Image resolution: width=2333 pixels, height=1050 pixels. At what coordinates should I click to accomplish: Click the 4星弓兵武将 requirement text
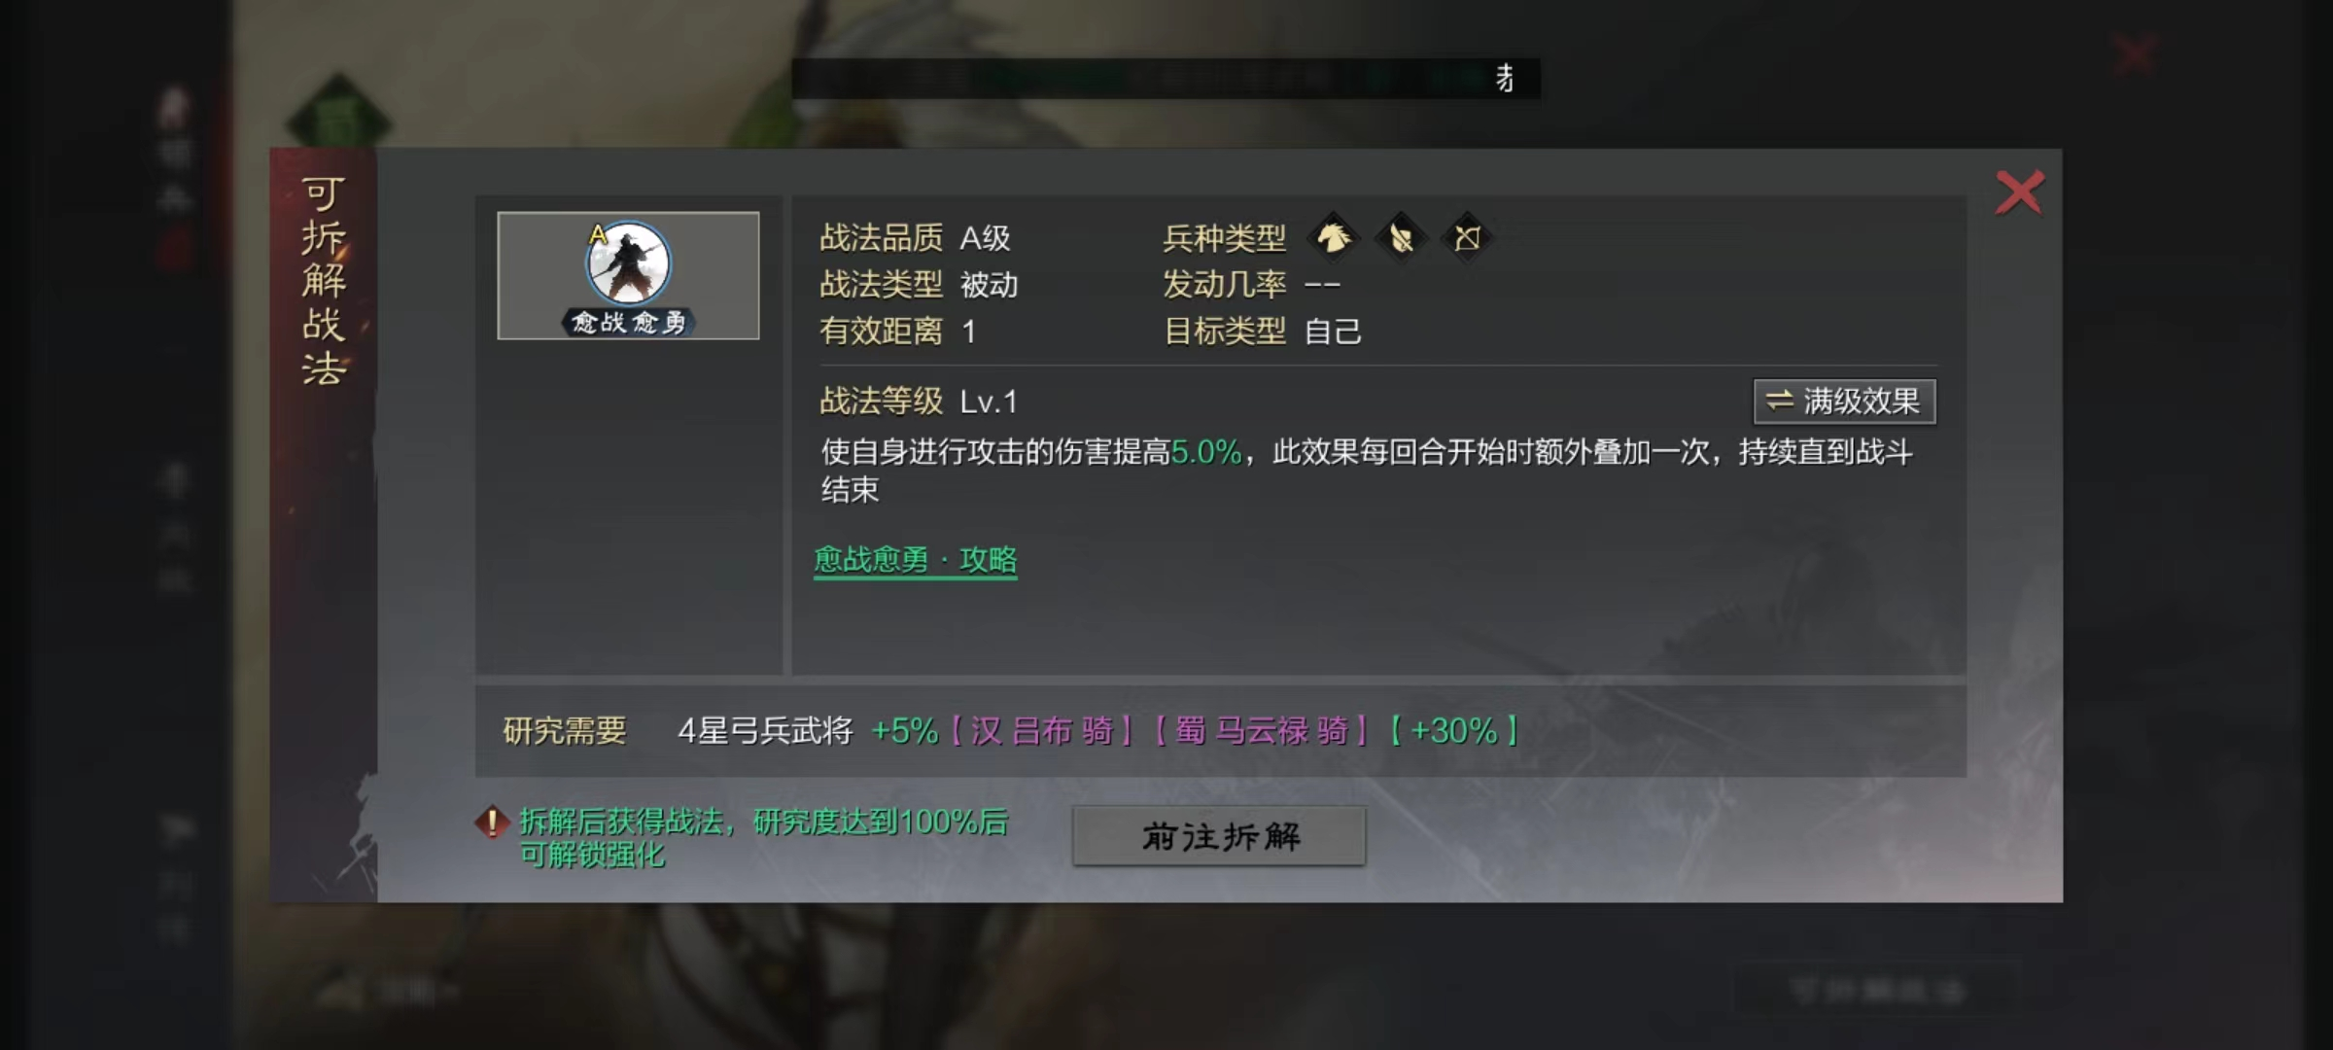[x=765, y=731]
